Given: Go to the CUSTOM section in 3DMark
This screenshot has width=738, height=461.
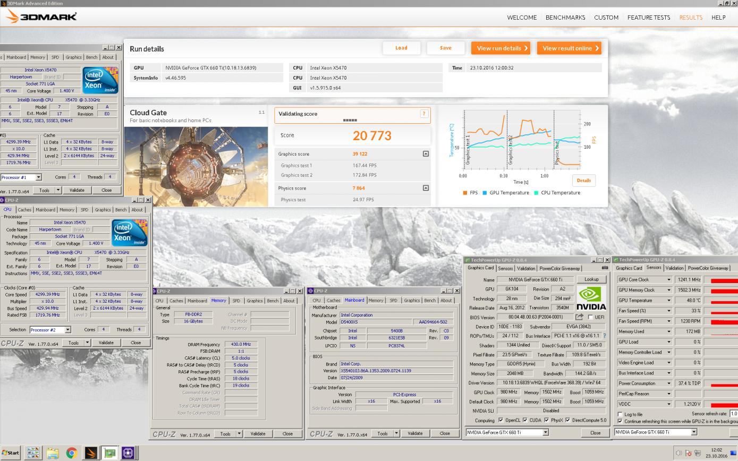Looking at the screenshot, I should 606,18.
